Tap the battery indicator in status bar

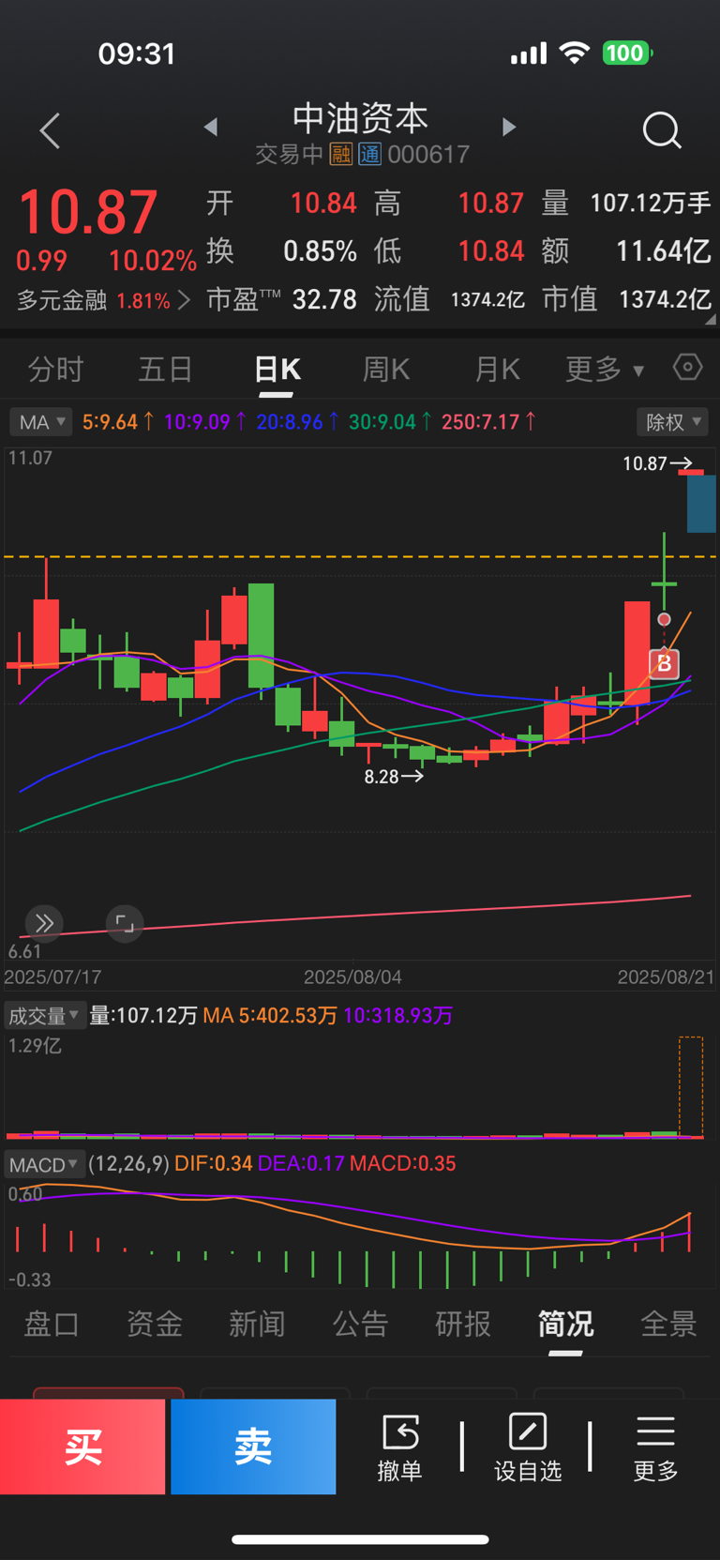click(627, 53)
